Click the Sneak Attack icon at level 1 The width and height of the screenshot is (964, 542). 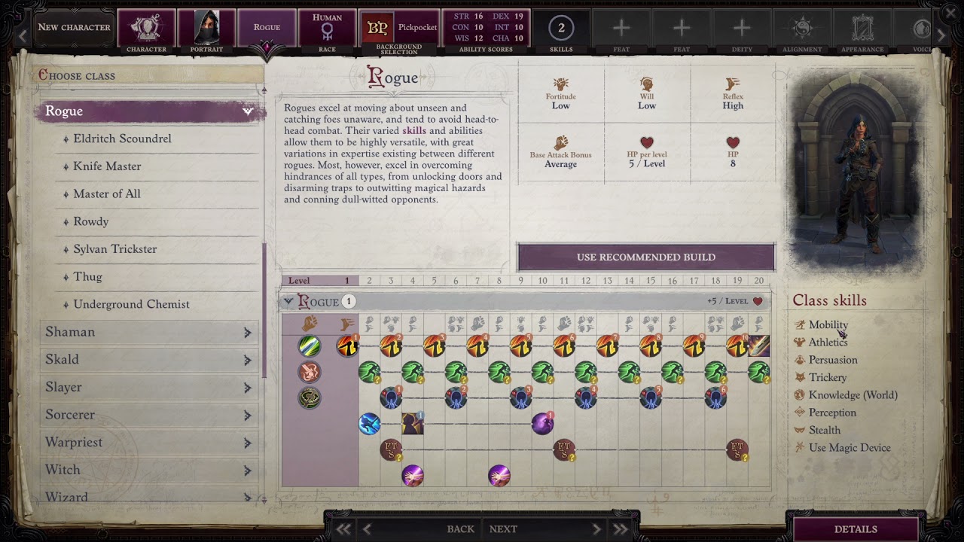click(347, 346)
